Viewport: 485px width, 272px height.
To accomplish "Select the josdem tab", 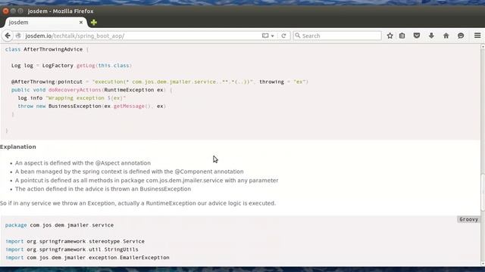I will (45, 23).
